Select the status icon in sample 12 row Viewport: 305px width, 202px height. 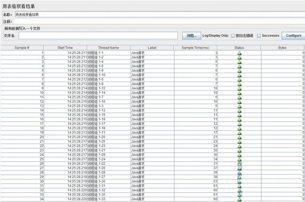(239, 101)
